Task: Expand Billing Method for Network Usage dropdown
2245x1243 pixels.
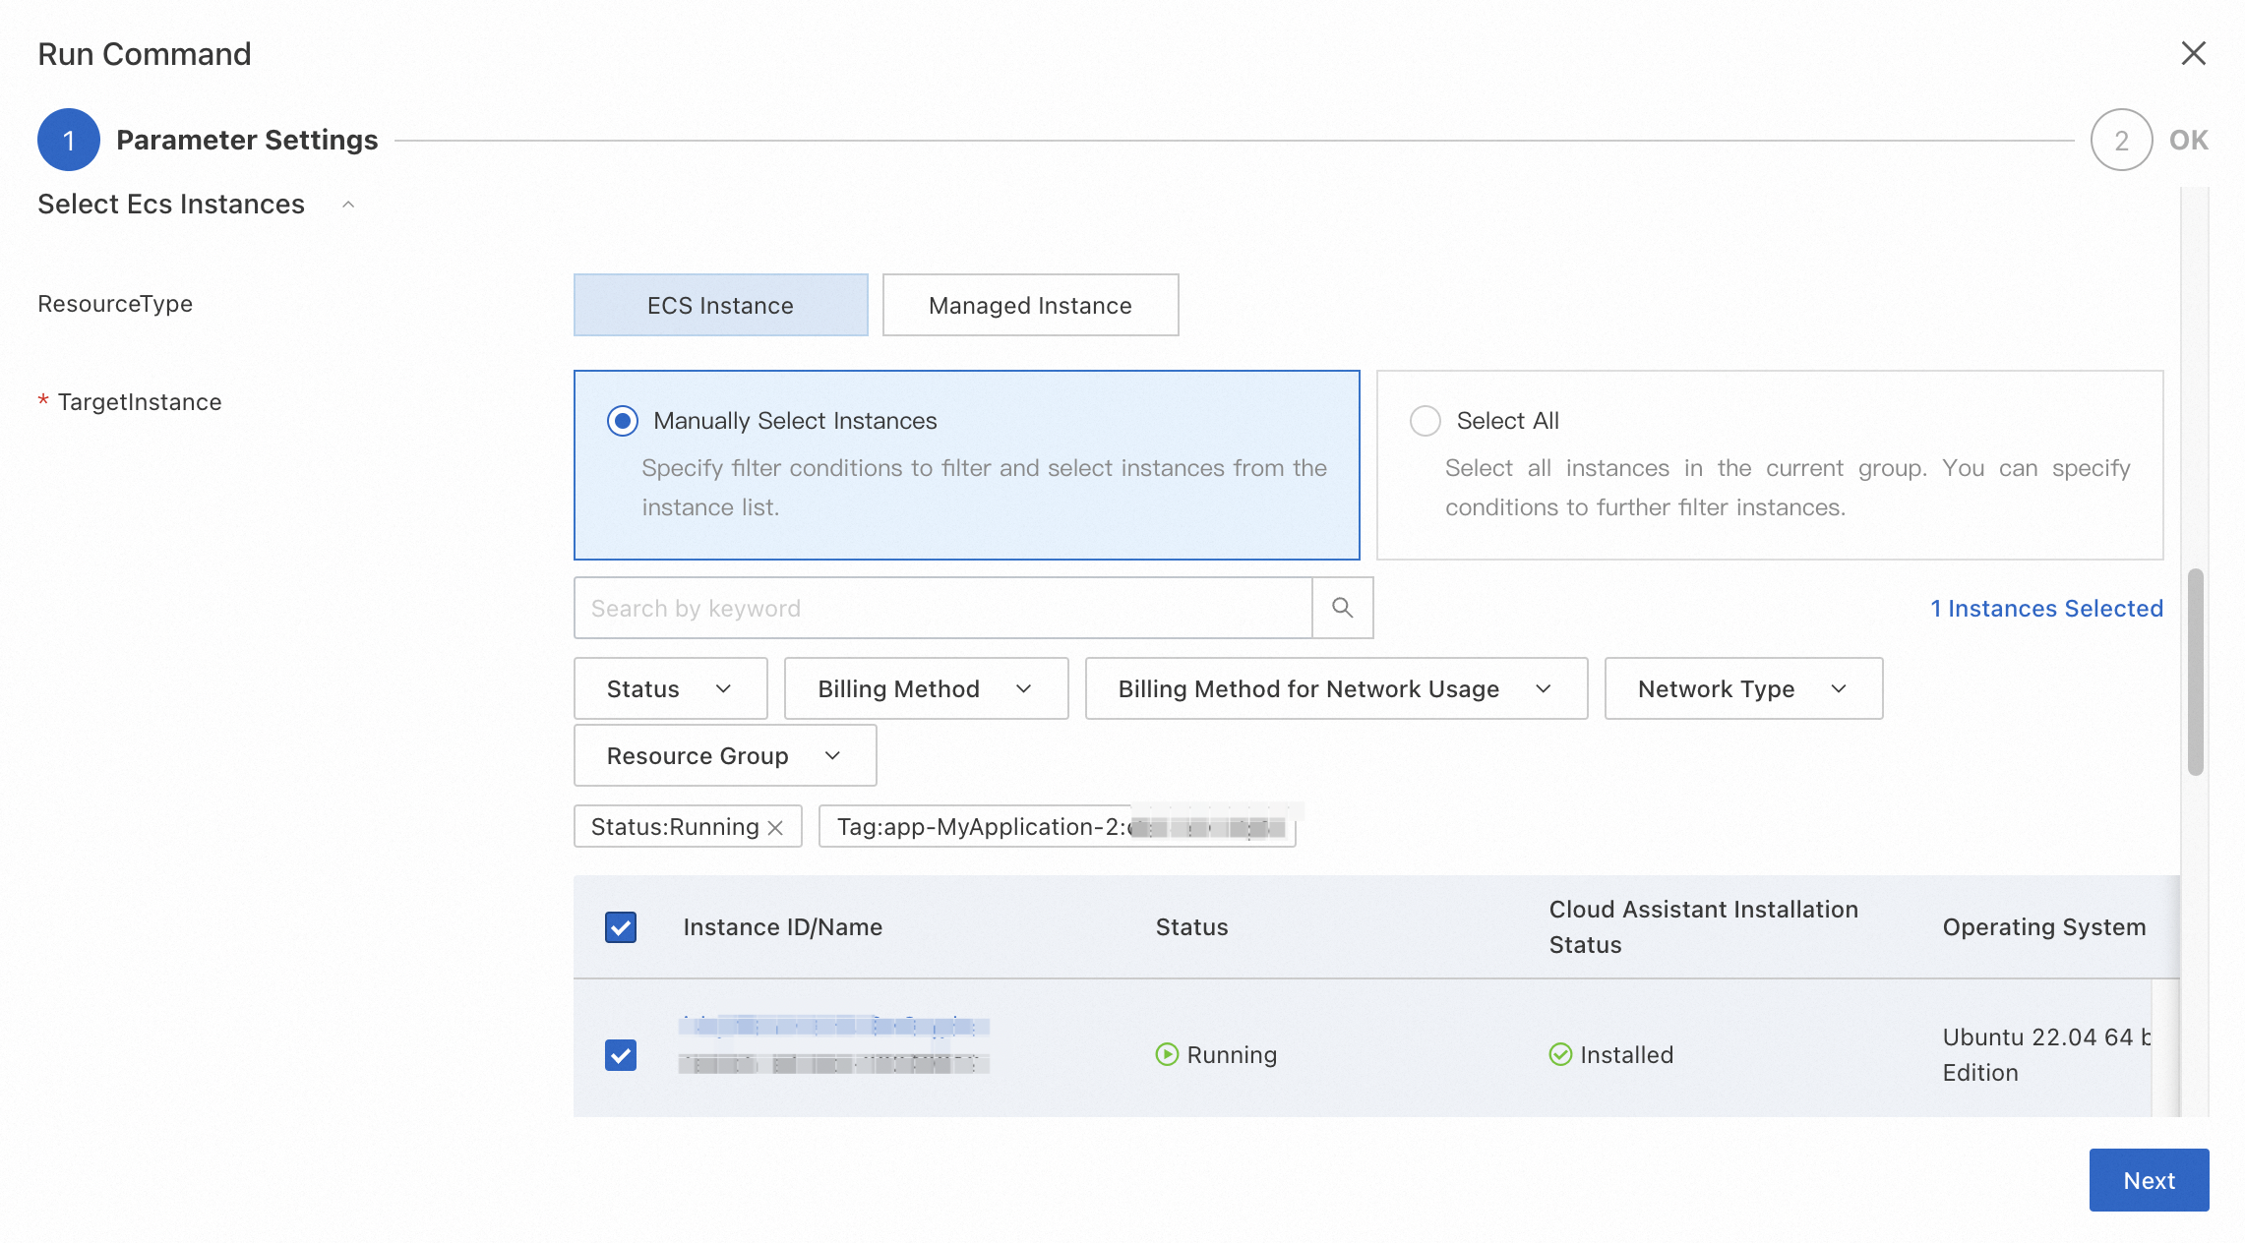Action: [x=1335, y=688]
